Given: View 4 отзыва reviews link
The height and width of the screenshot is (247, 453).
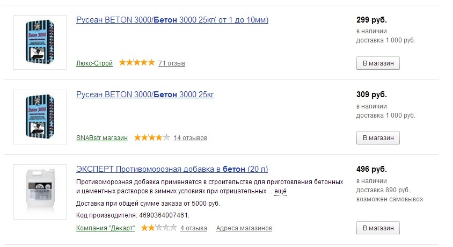Looking at the screenshot, I should click(x=194, y=228).
